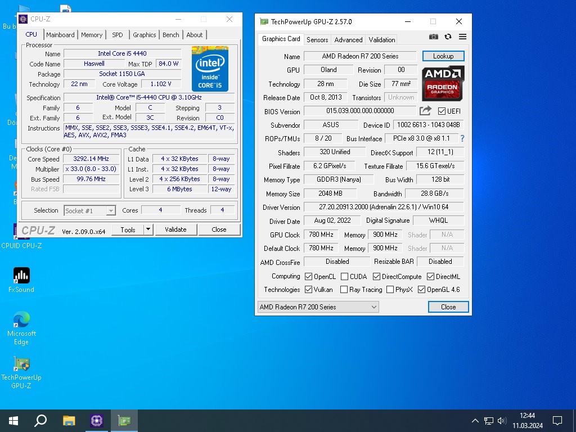576x432 pixels.
Task: Switch to GPU-Z in the taskbar
Action: pyautogui.click(x=124, y=421)
